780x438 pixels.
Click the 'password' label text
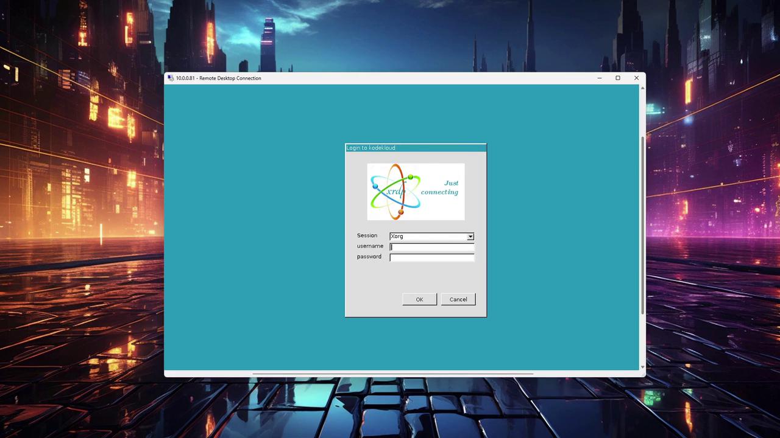369,257
